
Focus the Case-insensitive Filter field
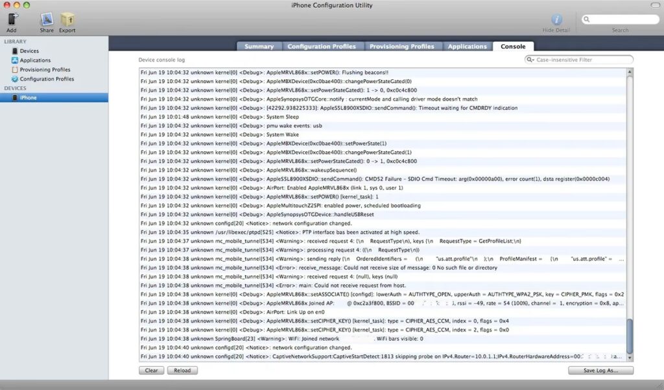pos(582,60)
